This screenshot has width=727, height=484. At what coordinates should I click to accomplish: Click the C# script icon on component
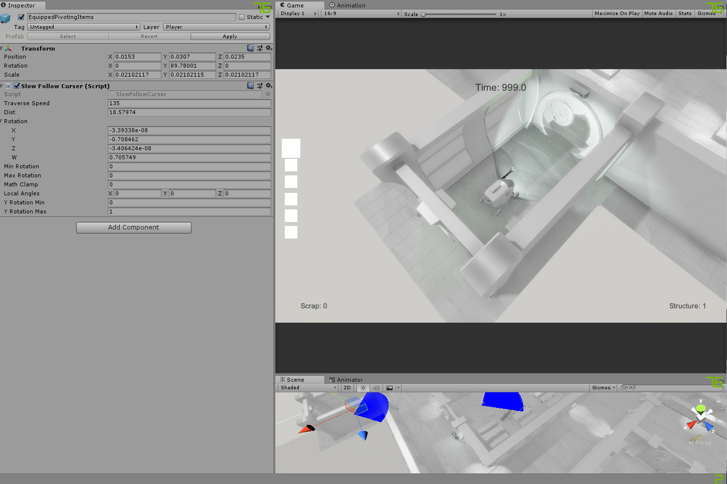[8, 86]
